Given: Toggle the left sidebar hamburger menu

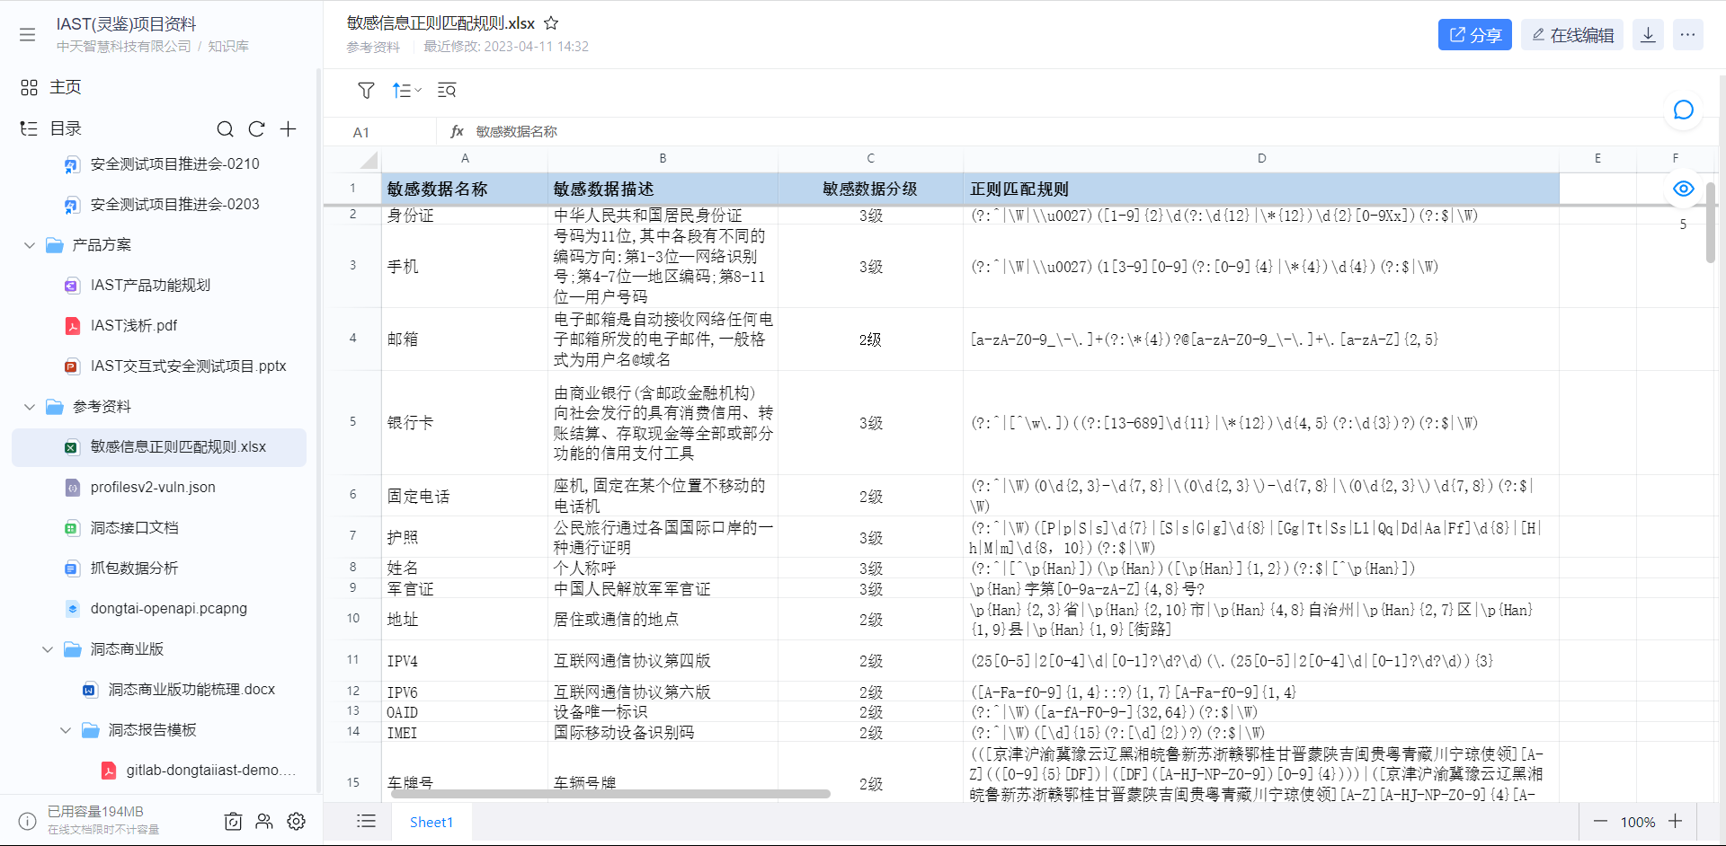Looking at the screenshot, I should coord(27,35).
